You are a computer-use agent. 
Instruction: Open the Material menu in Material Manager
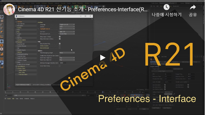[27, 98]
